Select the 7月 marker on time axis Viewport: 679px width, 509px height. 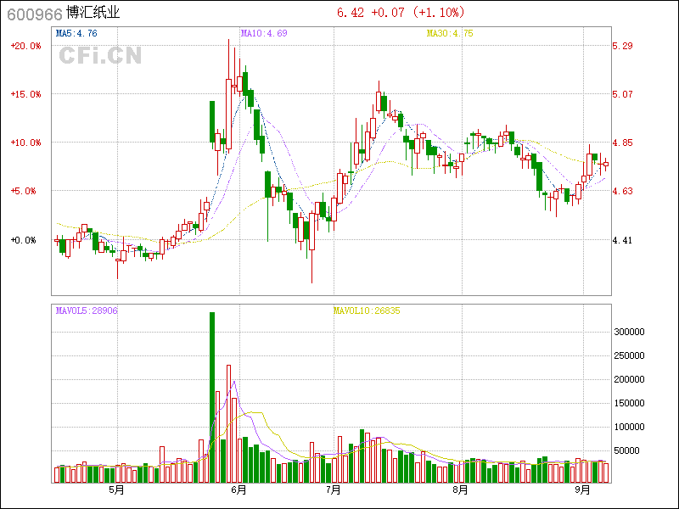pos(334,489)
